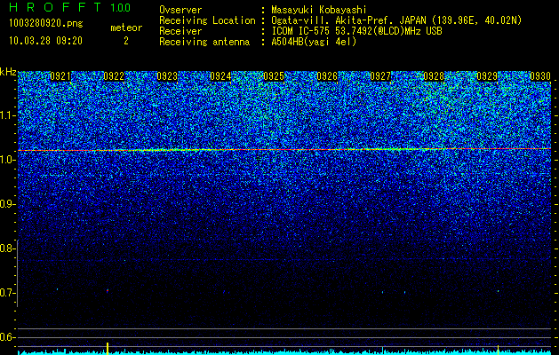Click the 0924 time marker
559x355 pixels.
tap(220, 76)
